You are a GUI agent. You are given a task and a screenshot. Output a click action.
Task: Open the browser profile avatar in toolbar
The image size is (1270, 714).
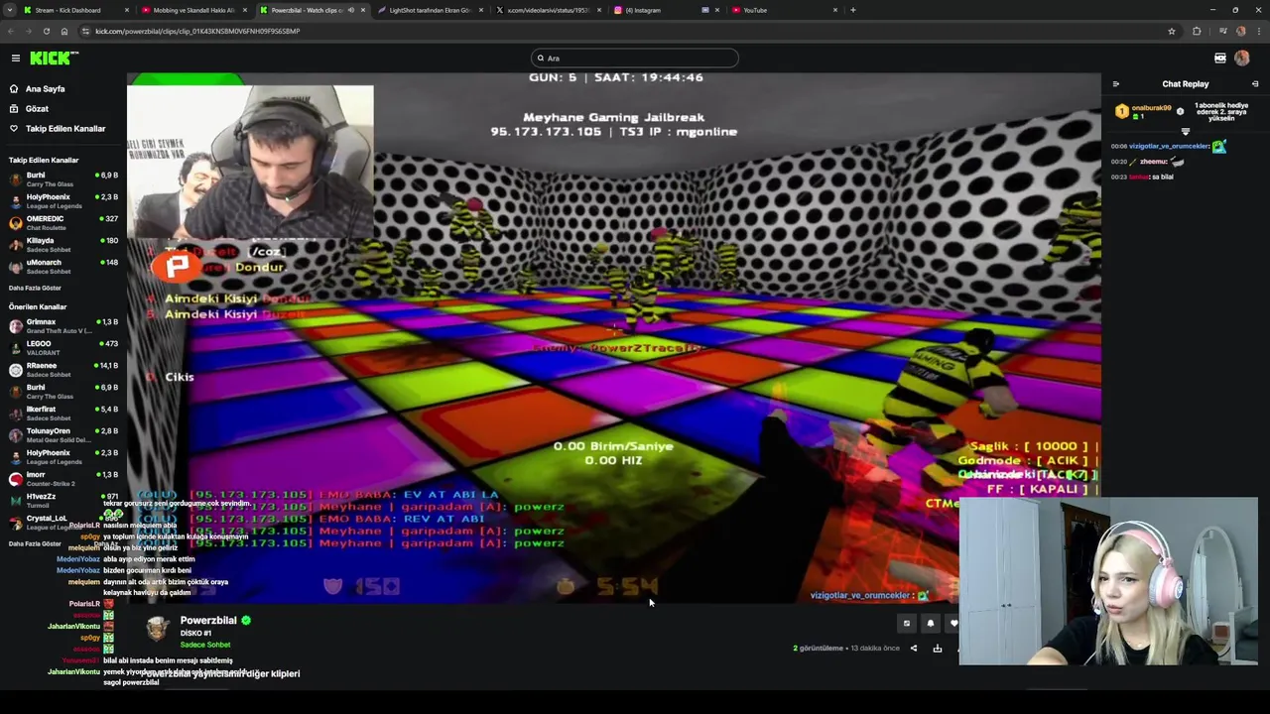[x=1240, y=31]
